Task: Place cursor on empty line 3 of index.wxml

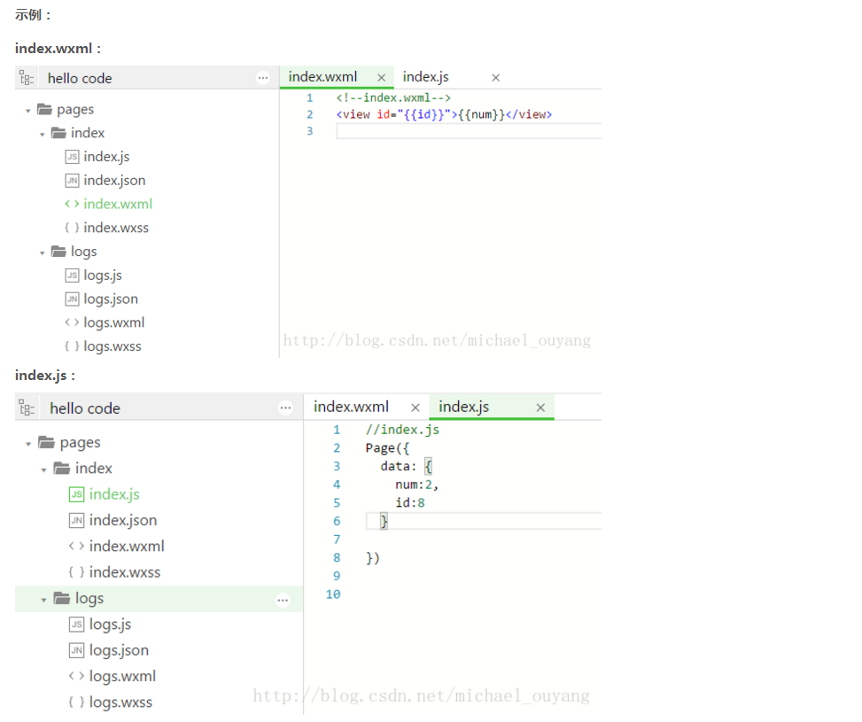Action: point(469,131)
